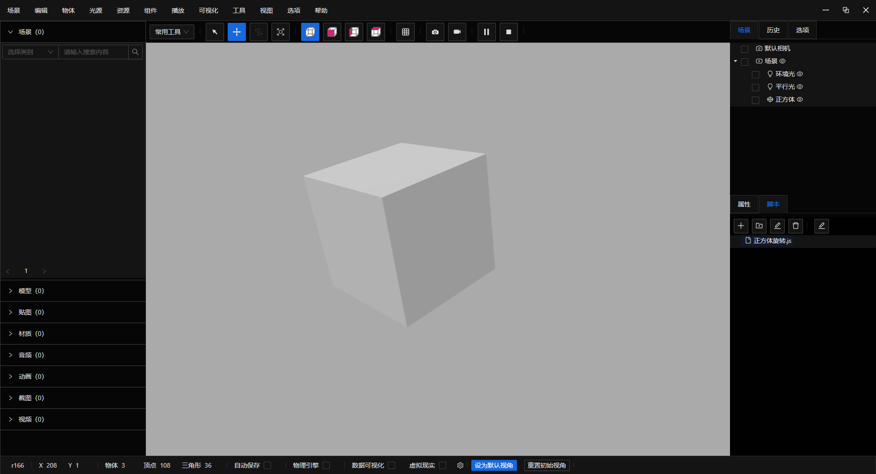Enable the 物理引擎 checkbox
The image size is (876, 474).
tap(326, 465)
